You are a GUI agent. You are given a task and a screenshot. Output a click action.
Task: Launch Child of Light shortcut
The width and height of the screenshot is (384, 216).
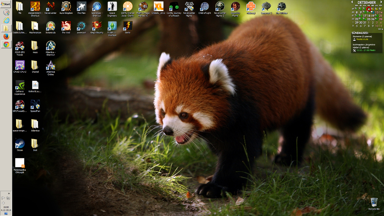205,6
